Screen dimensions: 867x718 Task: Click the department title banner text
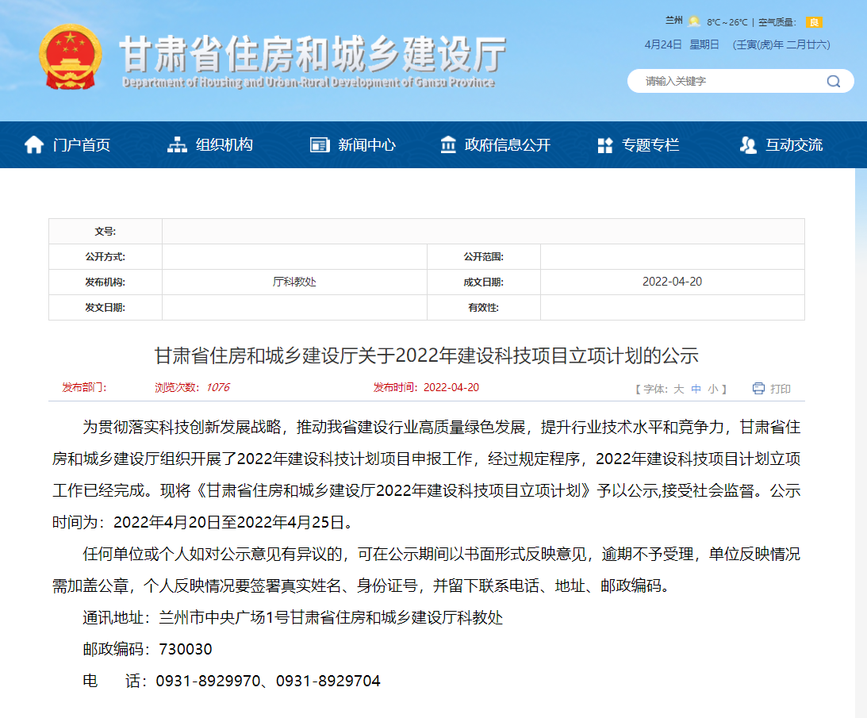(313, 56)
